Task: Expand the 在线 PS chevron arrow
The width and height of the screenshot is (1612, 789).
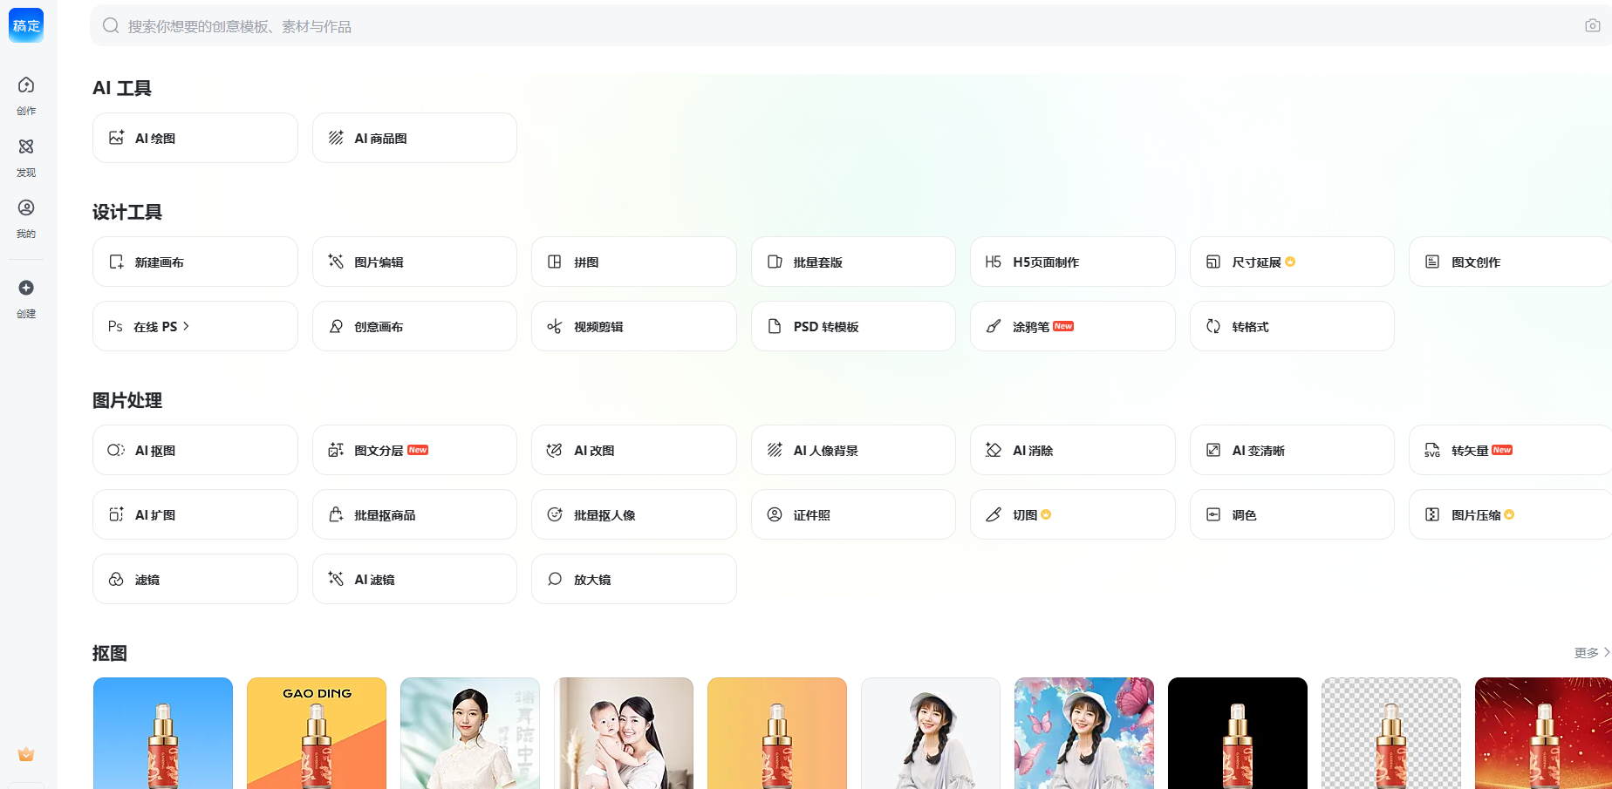Action: (x=186, y=326)
